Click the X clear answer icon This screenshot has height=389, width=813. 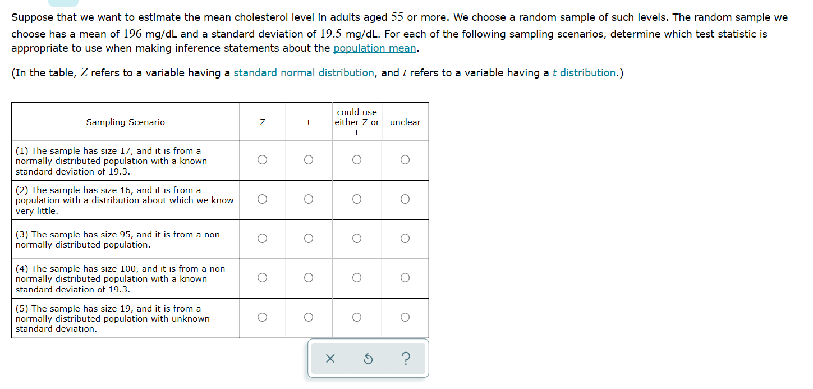coord(330,358)
